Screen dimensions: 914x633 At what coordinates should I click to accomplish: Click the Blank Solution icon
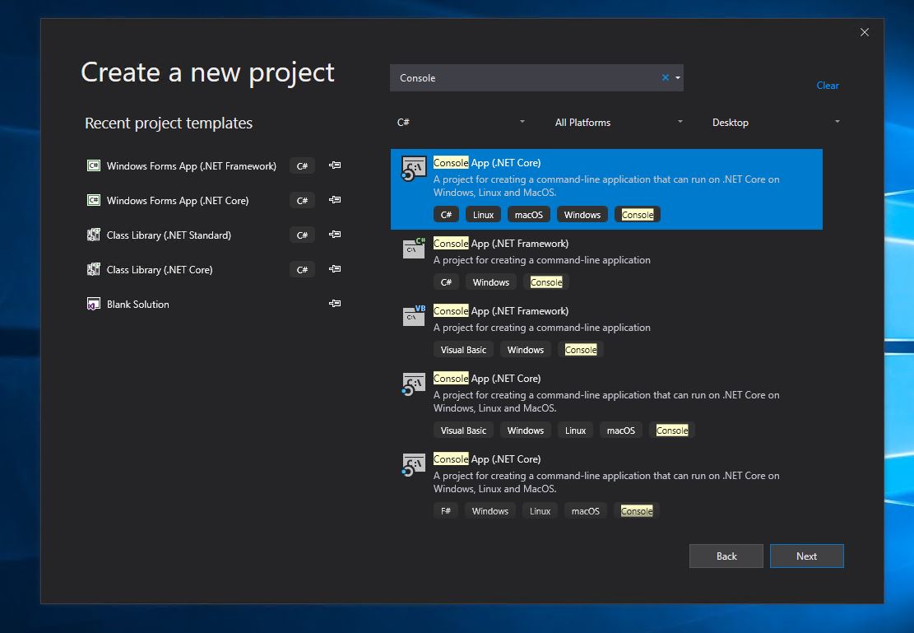click(93, 304)
